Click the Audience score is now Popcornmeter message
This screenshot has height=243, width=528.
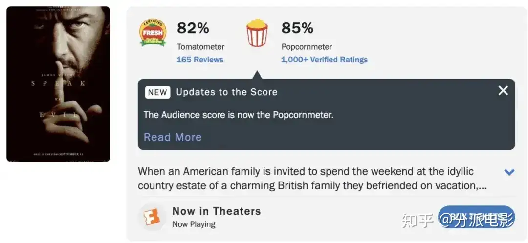(239, 115)
